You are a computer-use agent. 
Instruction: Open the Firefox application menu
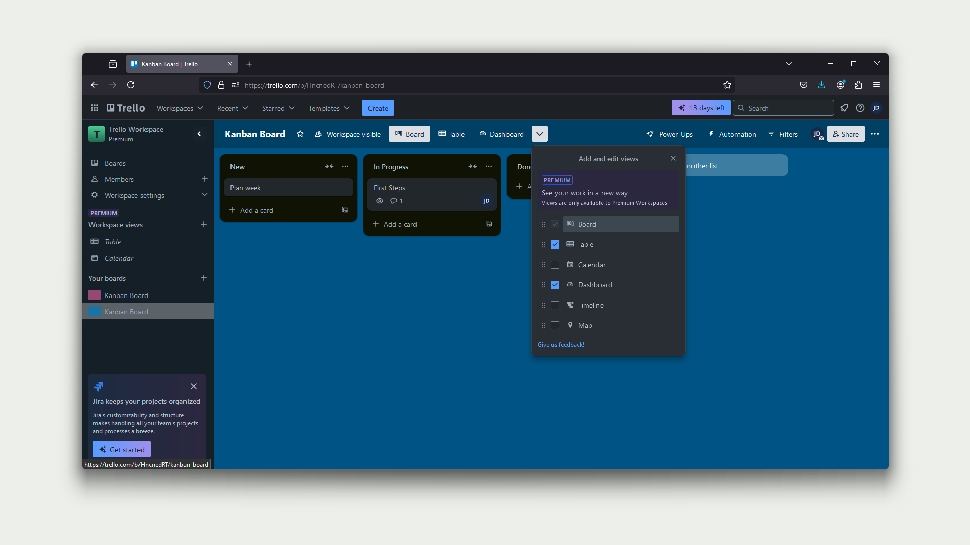point(876,85)
